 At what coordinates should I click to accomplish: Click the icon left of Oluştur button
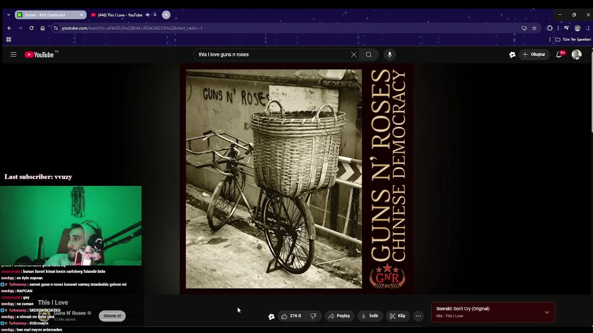[x=512, y=55]
